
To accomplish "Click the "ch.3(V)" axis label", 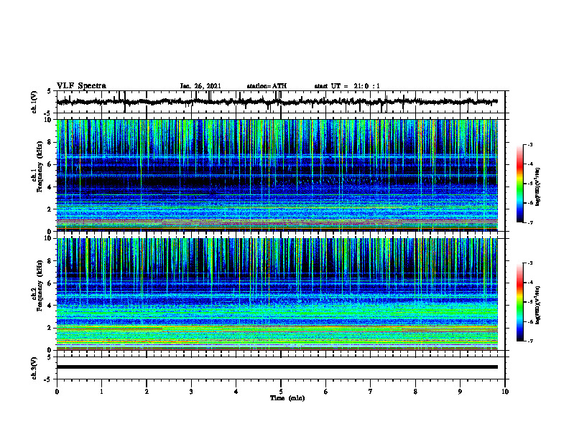I will [x=34, y=368].
